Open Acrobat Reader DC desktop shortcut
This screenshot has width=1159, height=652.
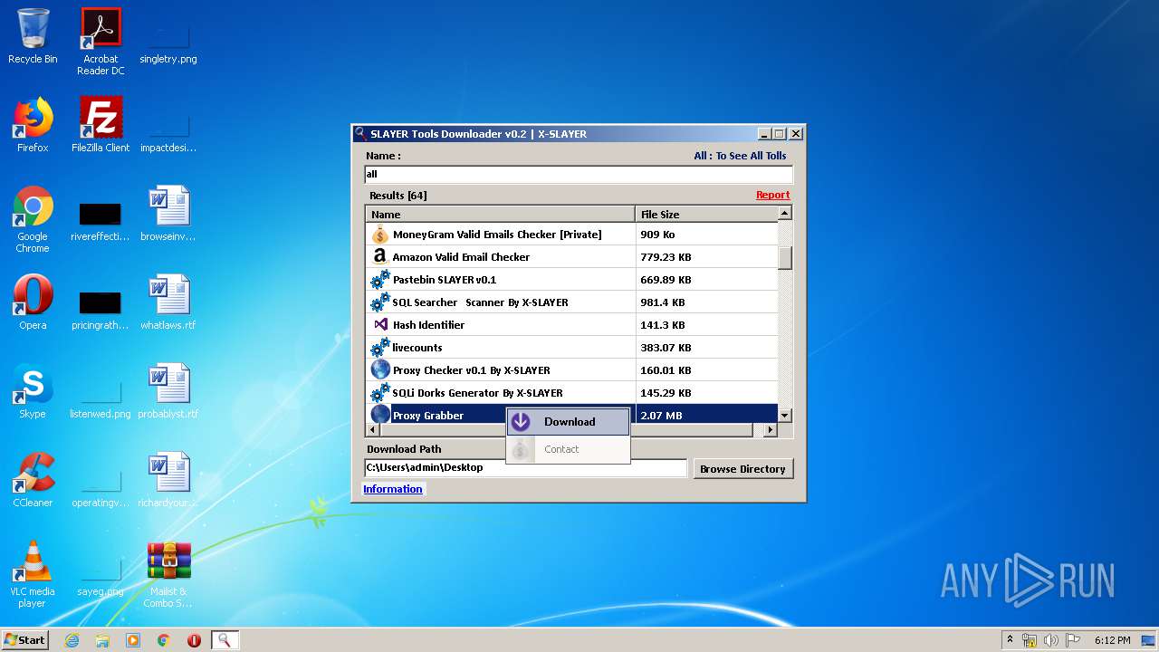coord(101,42)
